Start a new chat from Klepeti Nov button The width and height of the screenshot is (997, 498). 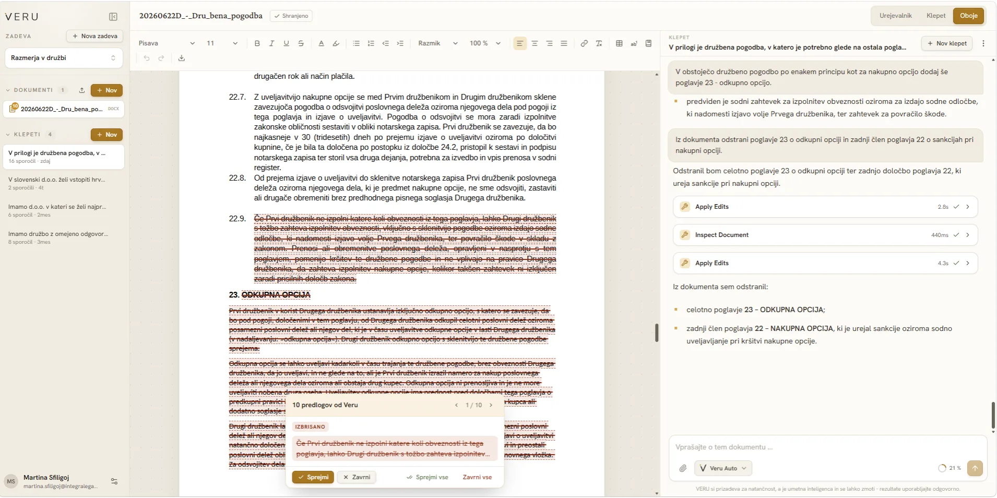(x=106, y=135)
